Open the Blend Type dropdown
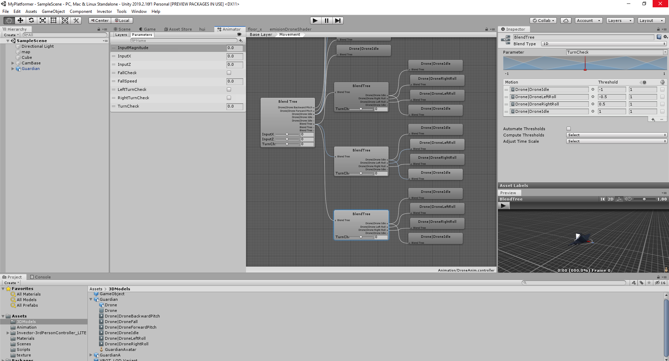The height and width of the screenshot is (361, 669). (604, 44)
